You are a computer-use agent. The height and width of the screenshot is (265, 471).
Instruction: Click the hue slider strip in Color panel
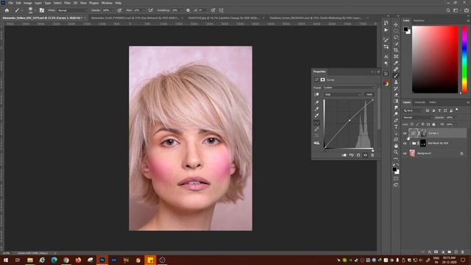click(x=464, y=60)
